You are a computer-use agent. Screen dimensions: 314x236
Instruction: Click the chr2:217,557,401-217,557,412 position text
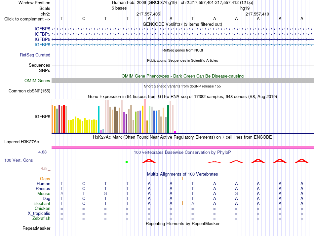pyautogui.click(x=210, y=3)
